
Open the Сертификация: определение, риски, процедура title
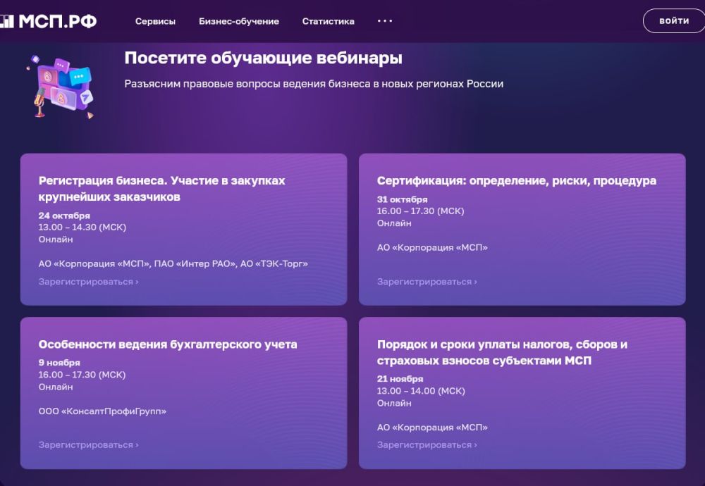(517, 180)
